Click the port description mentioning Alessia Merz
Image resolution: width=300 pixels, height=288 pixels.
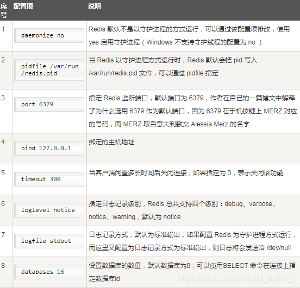point(193,111)
